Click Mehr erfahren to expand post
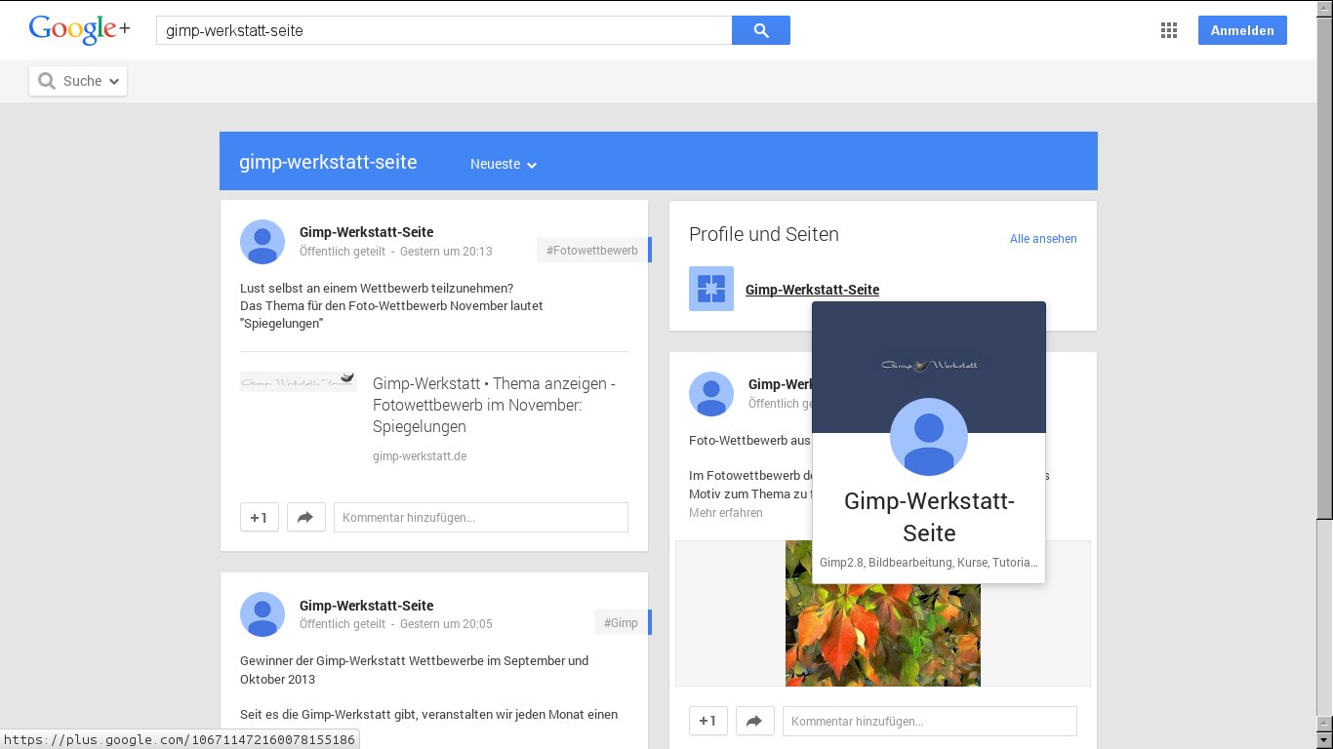 pos(726,513)
